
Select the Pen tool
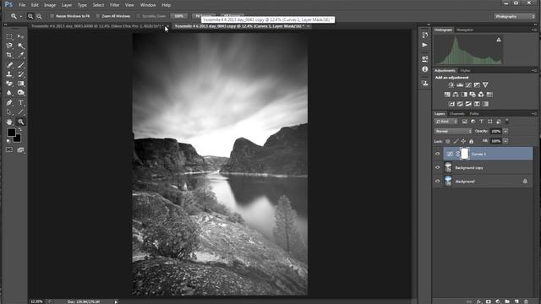[x=9, y=103]
